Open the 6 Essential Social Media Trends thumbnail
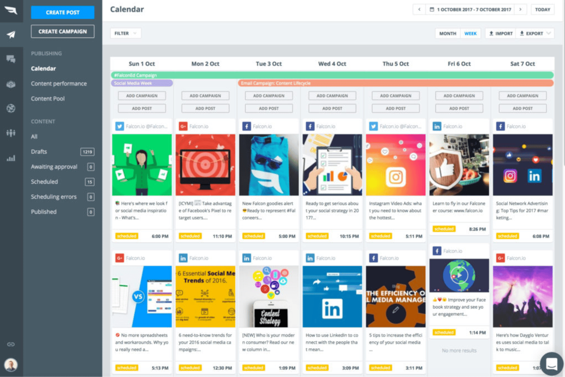565x377 pixels. pyautogui.click(x=205, y=297)
